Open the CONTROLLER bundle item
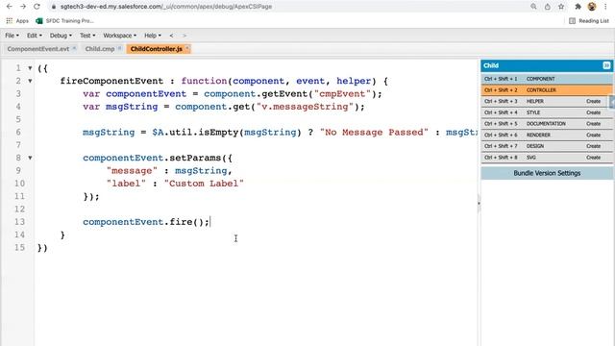This screenshot has height=346, width=615. [x=547, y=90]
